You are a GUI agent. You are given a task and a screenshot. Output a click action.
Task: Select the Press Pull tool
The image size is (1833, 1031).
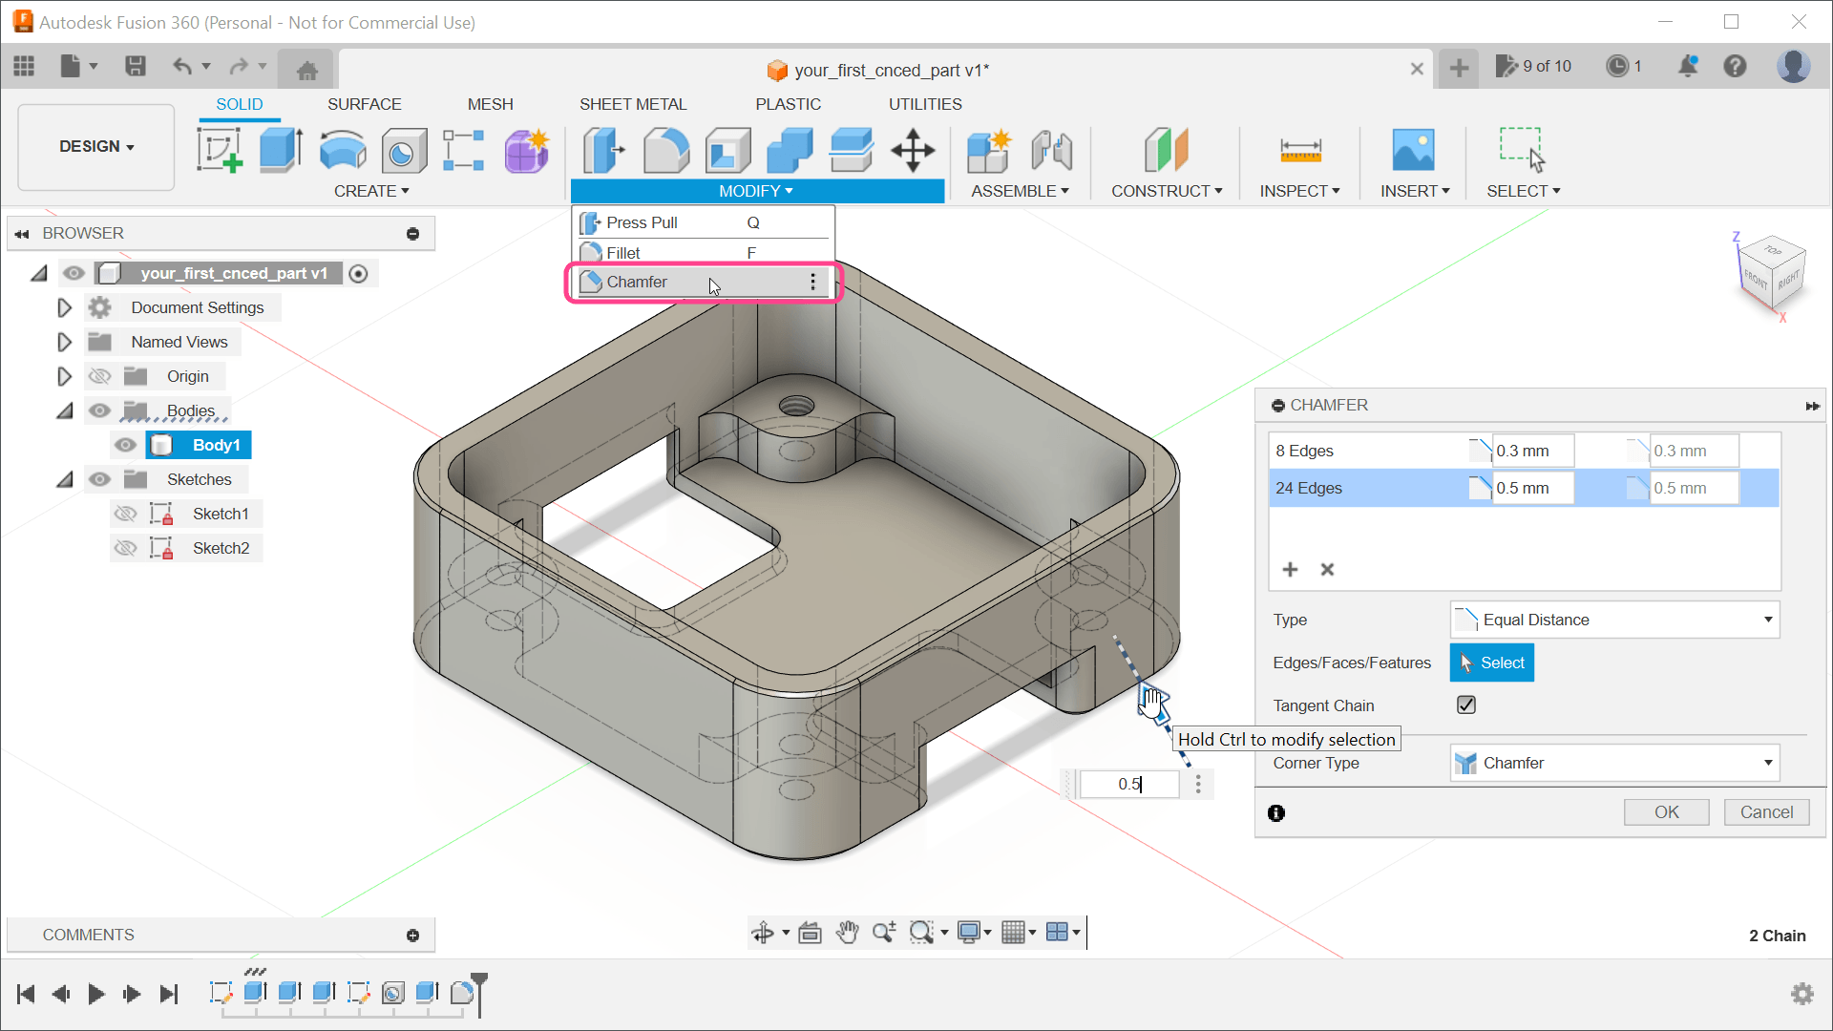[x=643, y=222]
